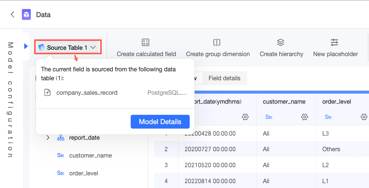Expand the report_date tree node

[x=48, y=138]
